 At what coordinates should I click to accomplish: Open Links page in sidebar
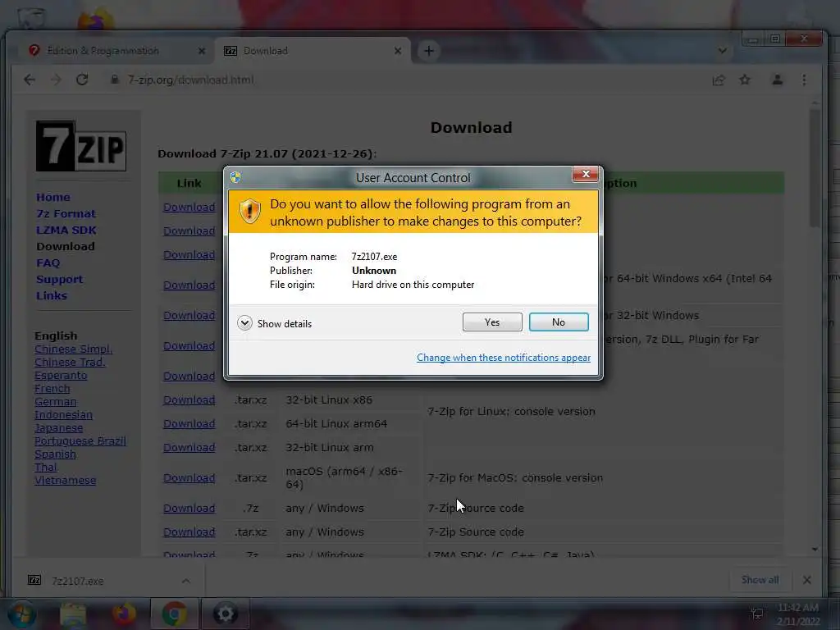click(52, 295)
